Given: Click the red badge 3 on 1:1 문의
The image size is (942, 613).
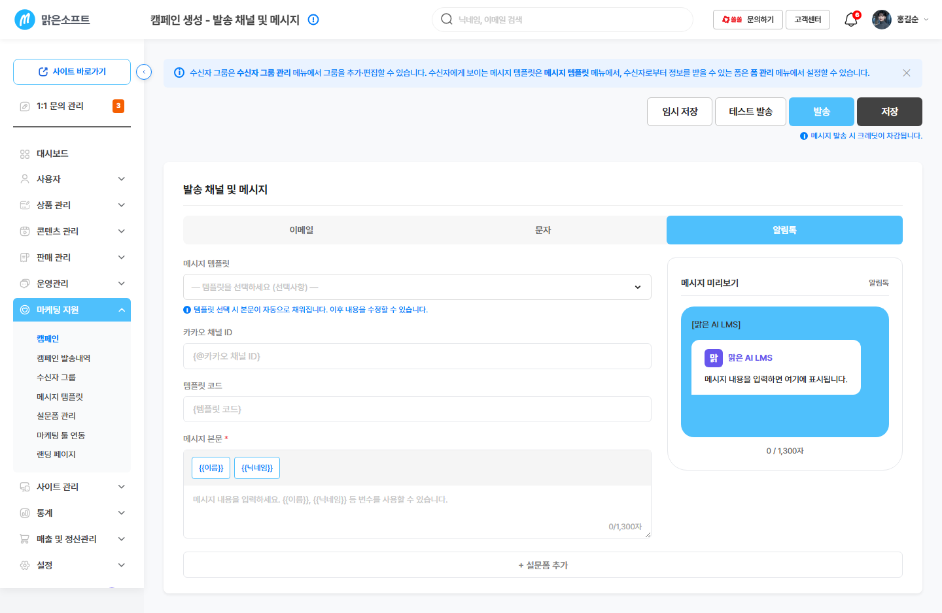Looking at the screenshot, I should coord(118,106).
